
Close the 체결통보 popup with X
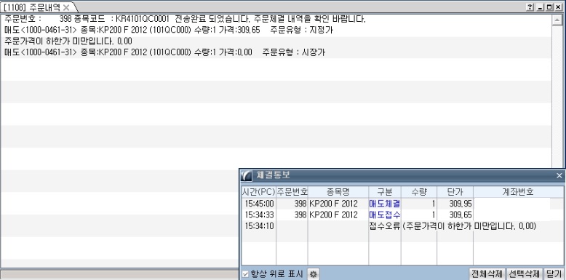coord(559,175)
